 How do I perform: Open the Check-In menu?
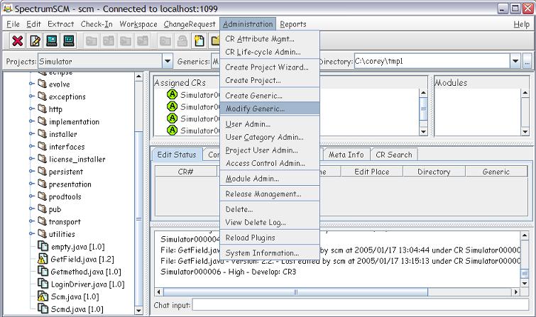click(x=97, y=24)
